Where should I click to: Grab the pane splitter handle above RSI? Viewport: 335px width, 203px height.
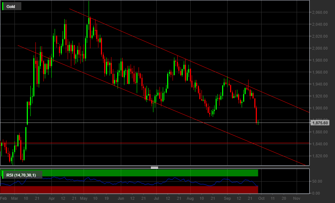point(154,167)
